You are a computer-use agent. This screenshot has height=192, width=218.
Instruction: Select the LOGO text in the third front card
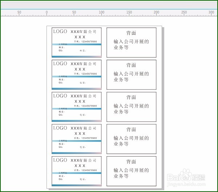[x=60, y=96]
